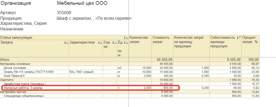The height and width of the screenshot is (107, 276).
Task: Click 10,000 quantity in Доска сосновая row
Action: click(140, 68)
